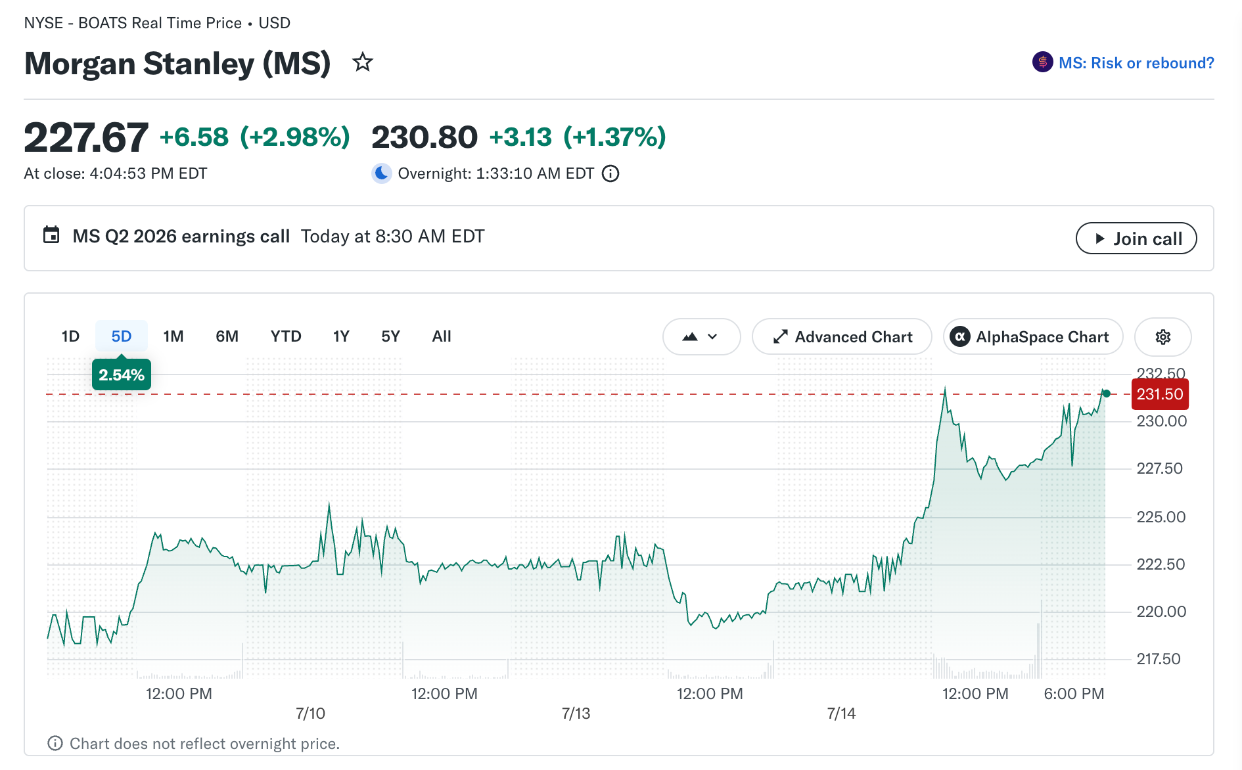
Task: Click the +3.13 (+1.37%) overnight change
Action: point(578,137)
